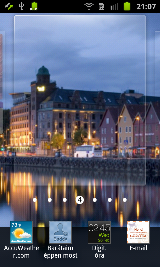The width and height of the screenshot is (160, 267).
Task: Tap the 100% battery notification icon
Action: (34, 6)
